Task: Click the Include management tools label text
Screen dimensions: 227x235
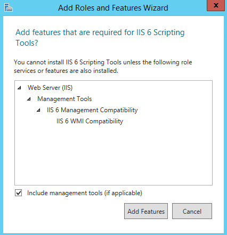Action: pyautogui.click(x=85, y=193)
